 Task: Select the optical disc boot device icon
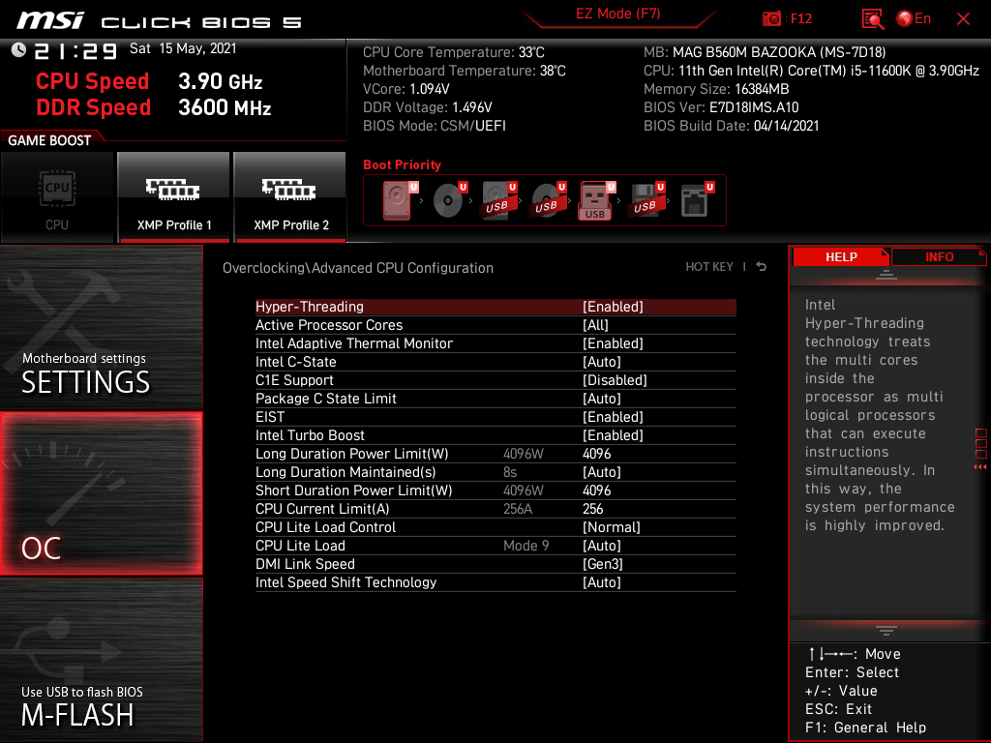tap(450, 200)
